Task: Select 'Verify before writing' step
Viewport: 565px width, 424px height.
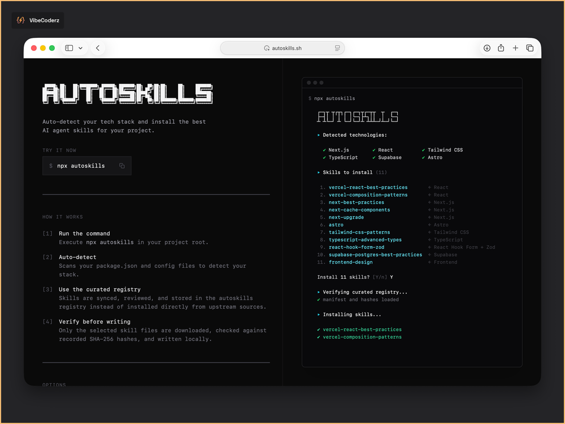Action: coord(94,322)
